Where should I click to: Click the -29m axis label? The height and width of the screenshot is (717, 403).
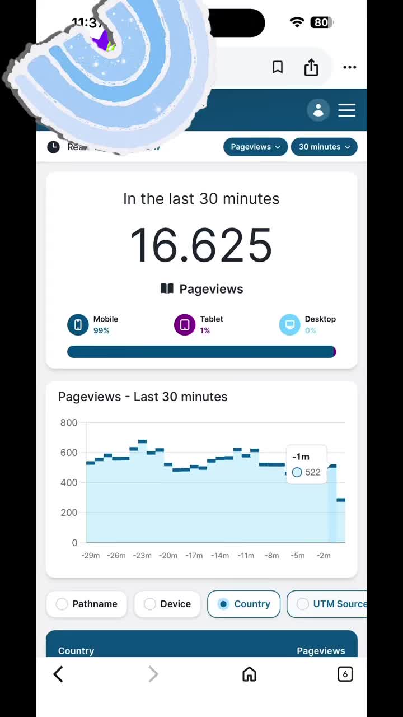(91, 556)
